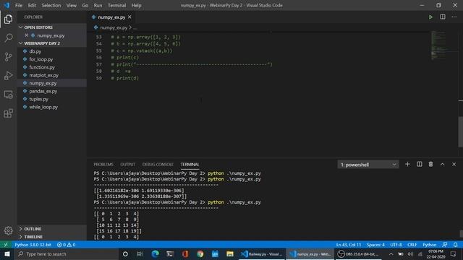Open notifications bell in status bar

point(455,245)
